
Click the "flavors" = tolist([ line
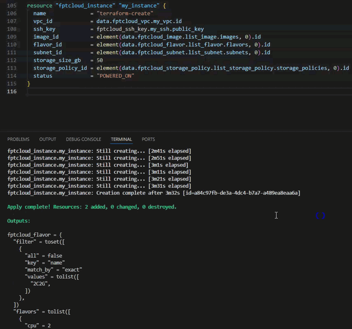tap(42, 312)
